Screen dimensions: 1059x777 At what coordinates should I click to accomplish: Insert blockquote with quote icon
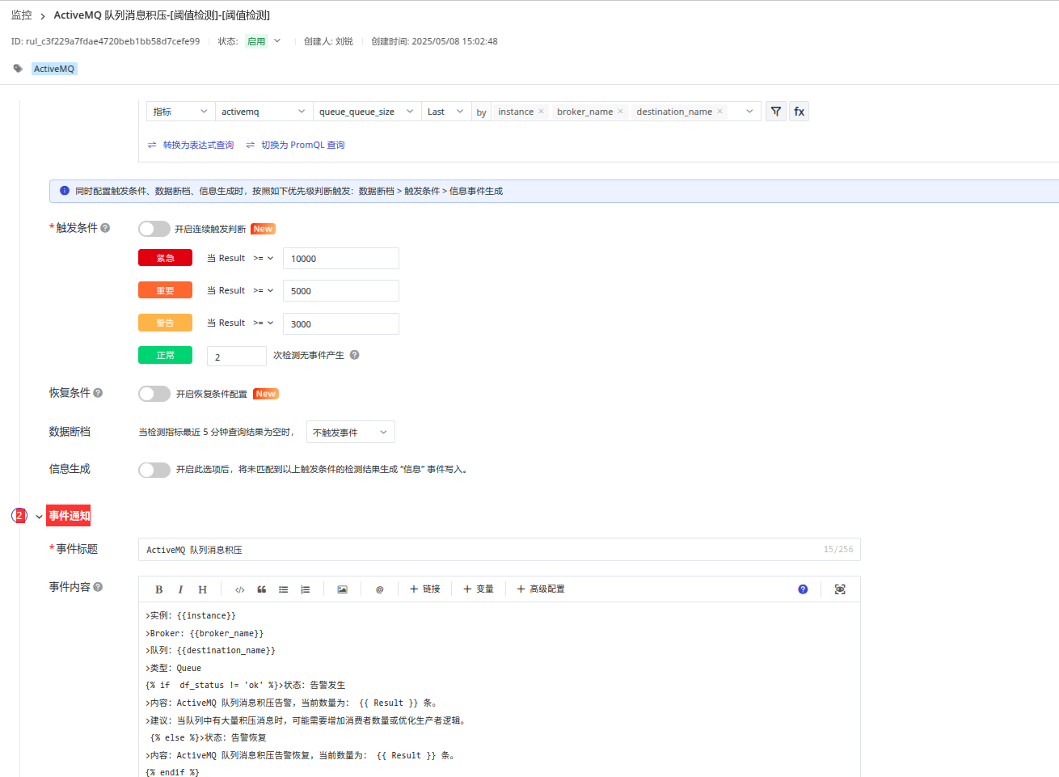coord(262,589)
